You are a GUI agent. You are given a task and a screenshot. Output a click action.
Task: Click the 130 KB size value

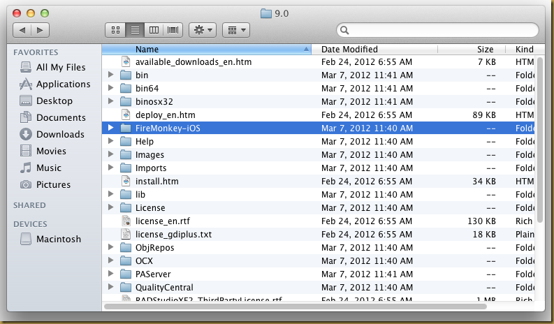(481, 221)
